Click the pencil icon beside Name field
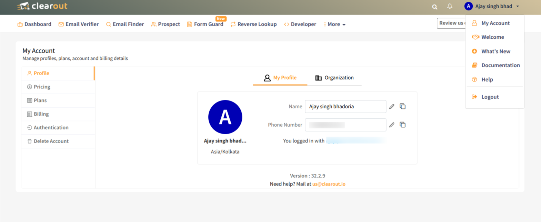The width and height of the screenshot is (541, 222). click(x=392, y=106)
